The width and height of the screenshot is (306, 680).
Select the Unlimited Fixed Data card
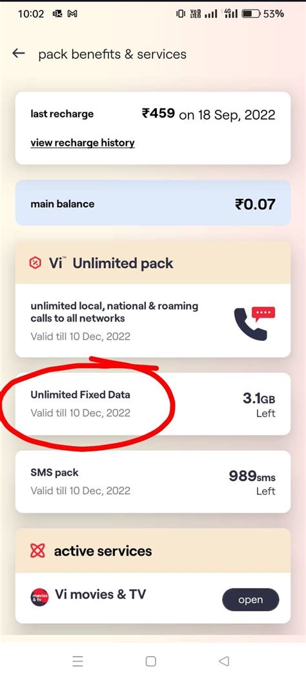tap(153, 404)
